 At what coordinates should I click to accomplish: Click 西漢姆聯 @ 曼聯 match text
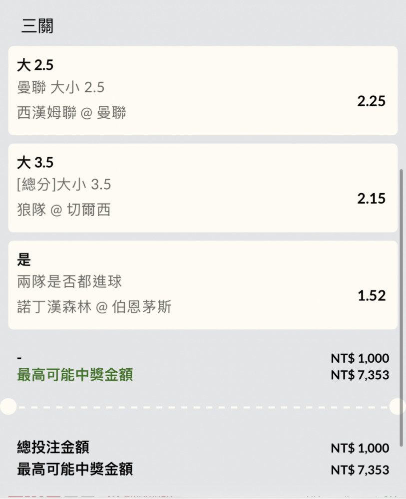71,113
